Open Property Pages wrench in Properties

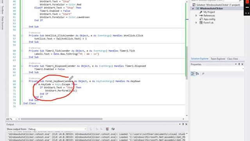tap(203, 74)
